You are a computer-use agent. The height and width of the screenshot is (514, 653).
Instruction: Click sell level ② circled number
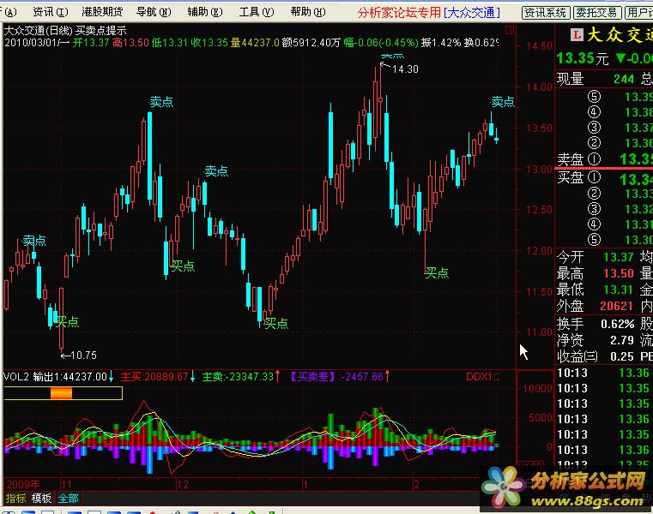click(x=594, y=143)
